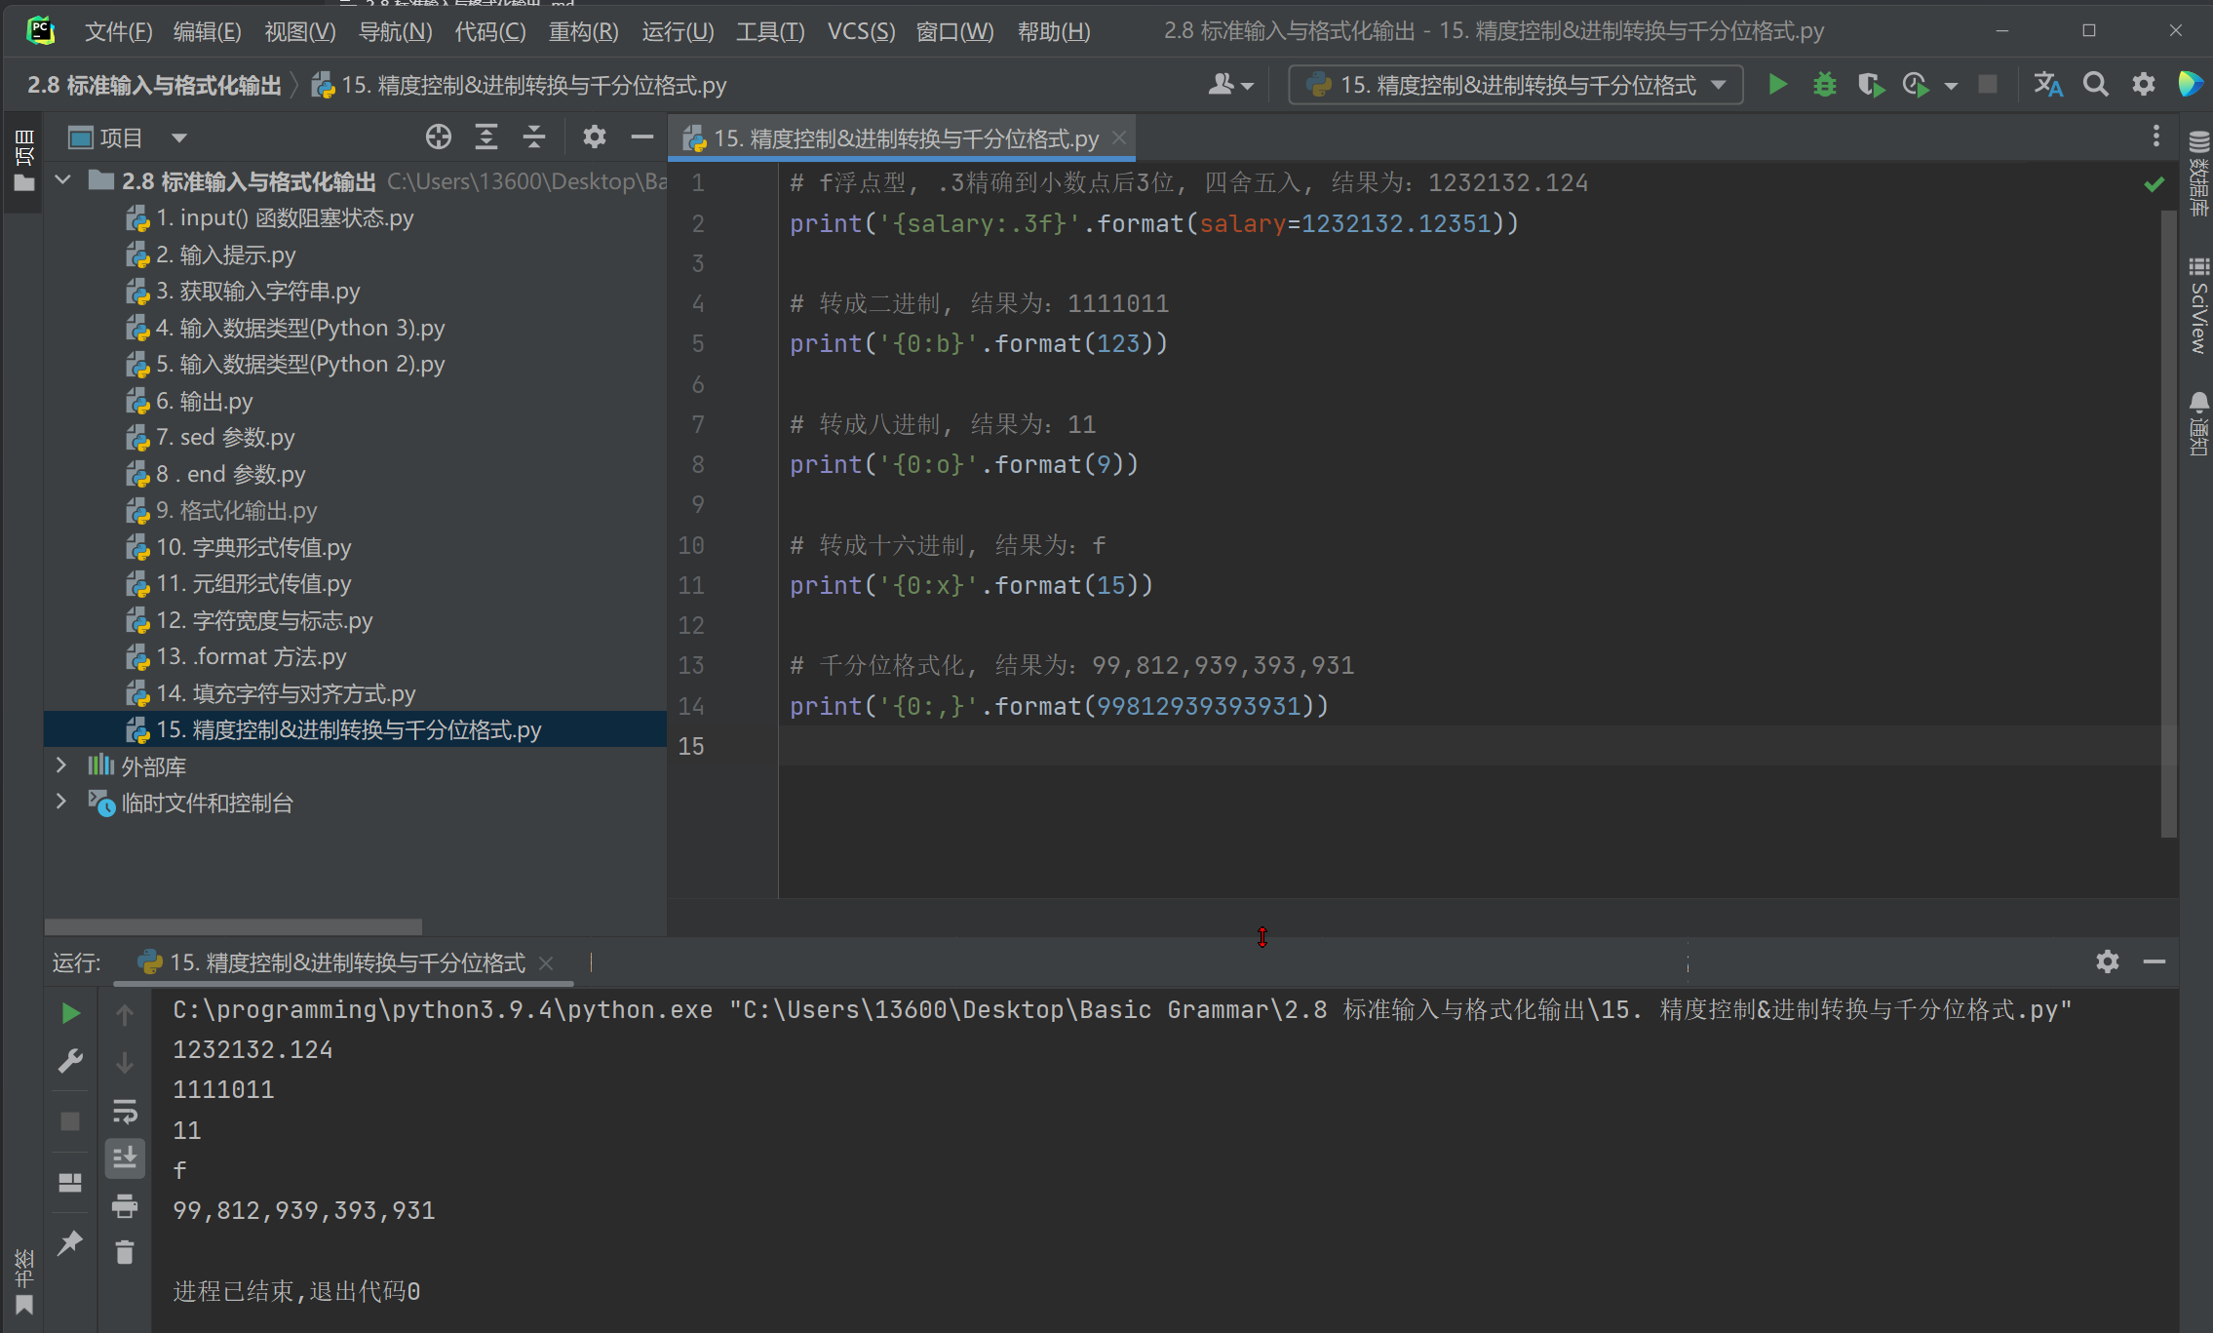Click stop square in run panel

(x=70, y=1121)
